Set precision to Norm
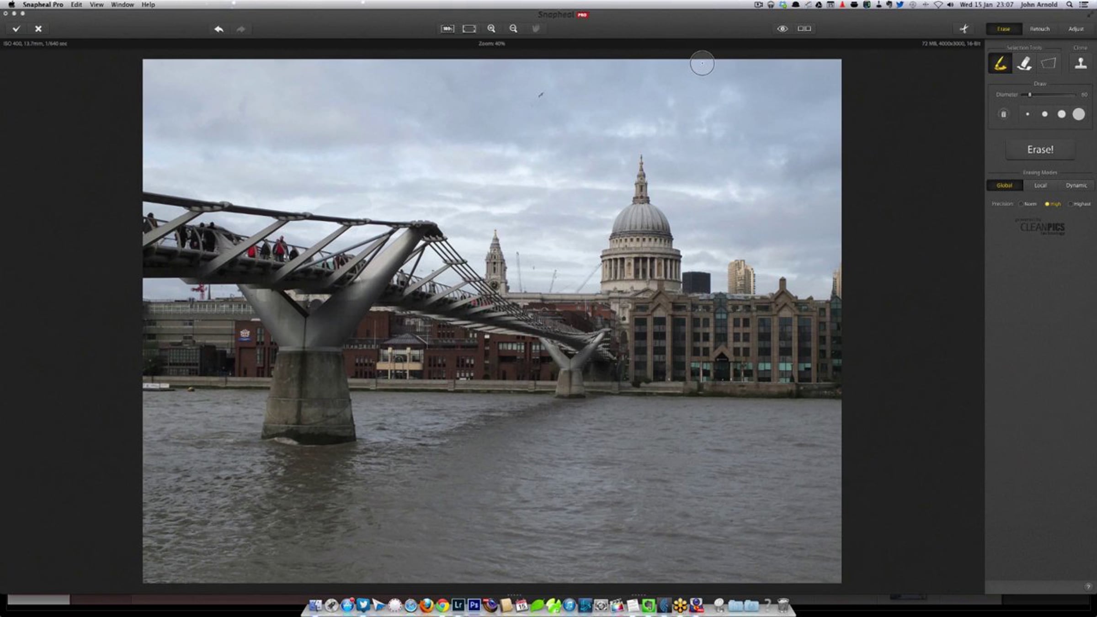This screenshot has width=1097, height=617. click(x=1021, y=204)
